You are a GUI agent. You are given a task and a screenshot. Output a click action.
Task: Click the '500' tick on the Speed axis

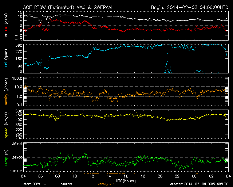(x=19, y=111)
